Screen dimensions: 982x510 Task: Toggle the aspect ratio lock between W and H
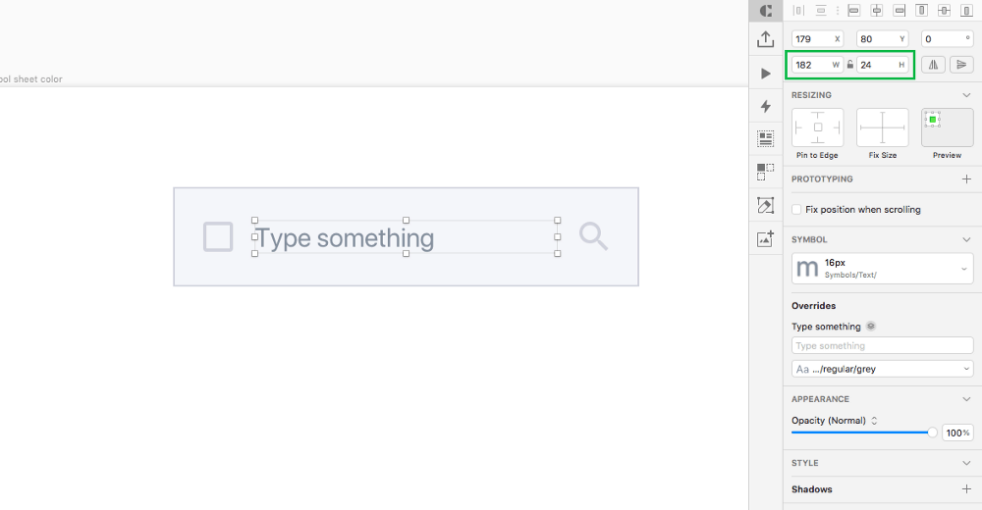[849, 65]
